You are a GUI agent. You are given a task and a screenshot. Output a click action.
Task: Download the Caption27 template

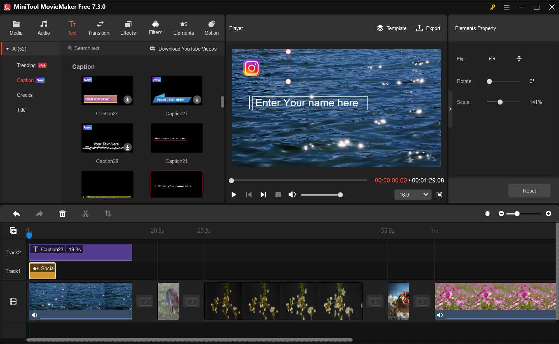click(x=197, y=99)
